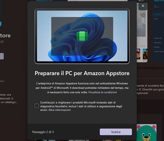Viewport: 164px width, 141px height.
Task: Select highlighted sidebar item in background screenshot
Action: [x=157, y=14]
